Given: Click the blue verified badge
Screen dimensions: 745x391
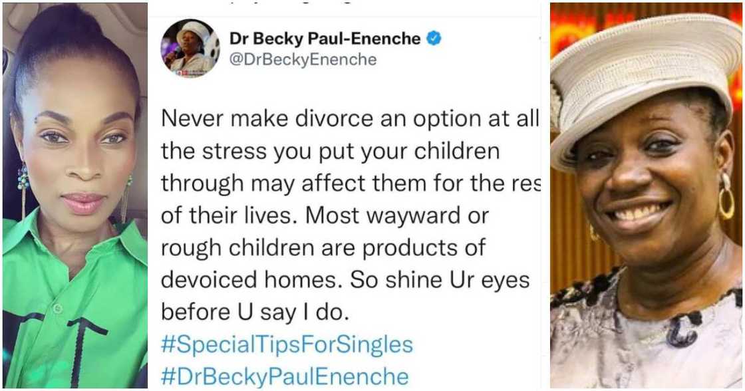Looking at the screenshot, I should (434, 39).
